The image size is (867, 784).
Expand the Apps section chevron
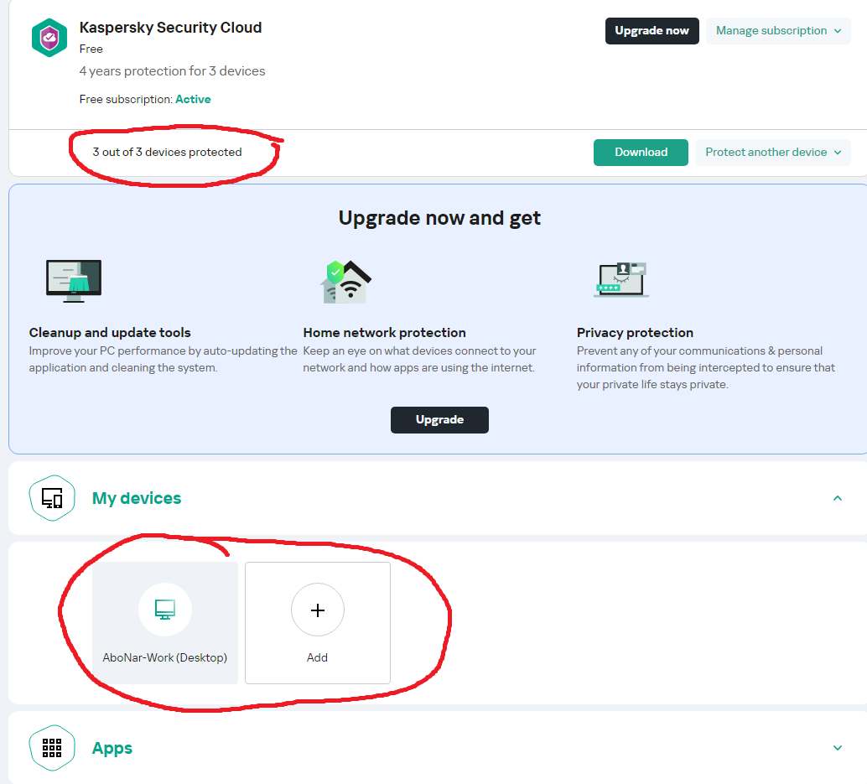838,748
